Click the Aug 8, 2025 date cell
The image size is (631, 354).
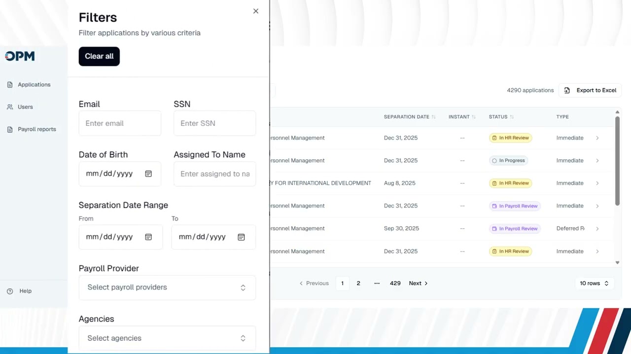(399, 183)
